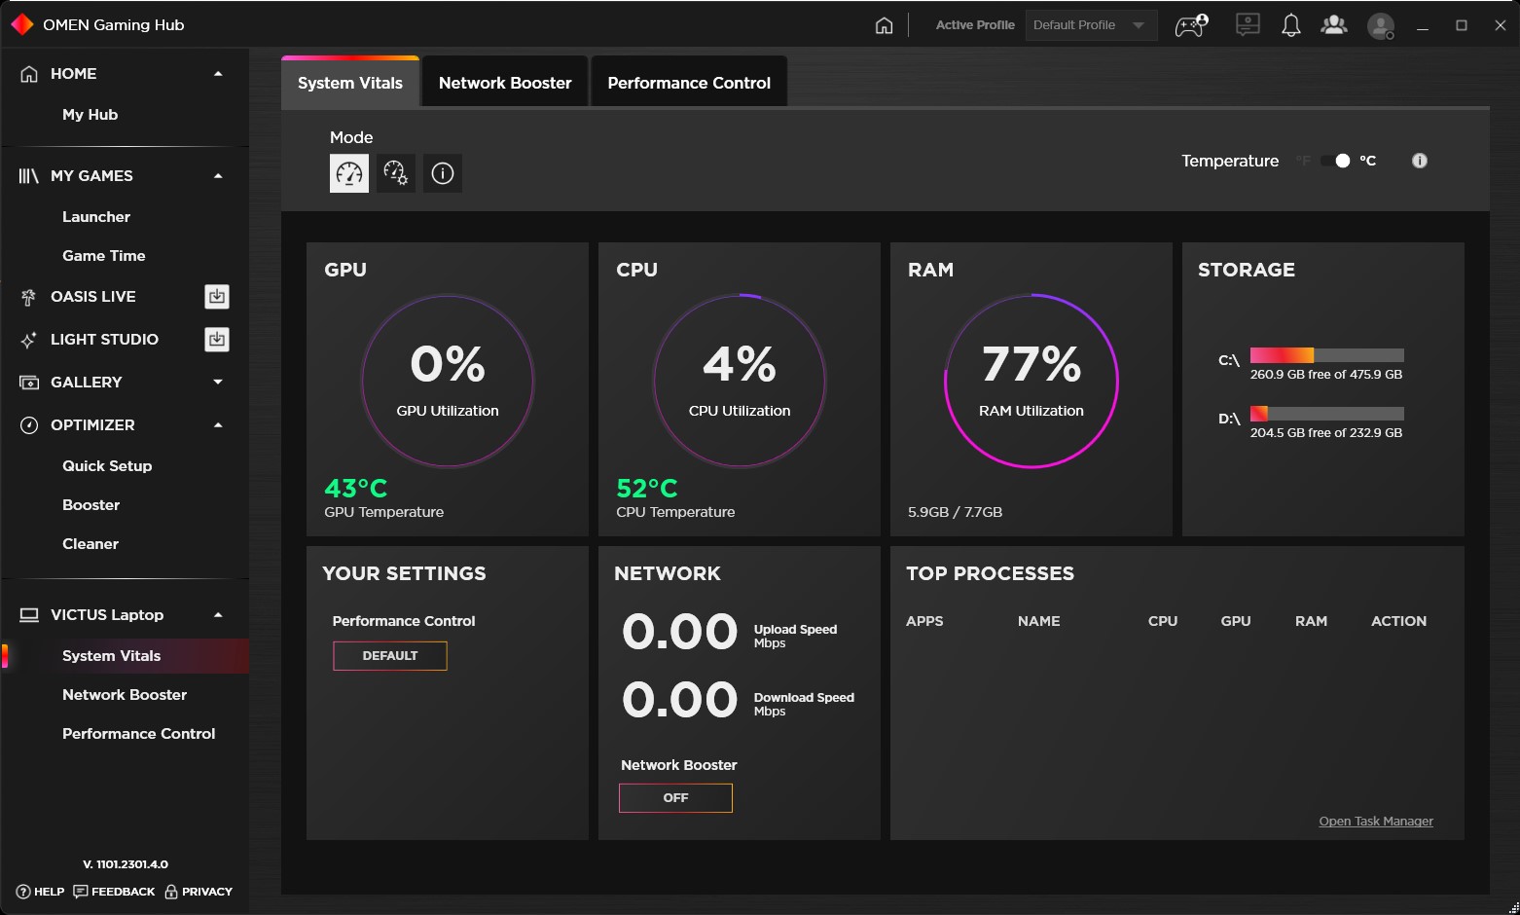
Task: Open the messages monitor icon in header
Action: click(1248, 25)
